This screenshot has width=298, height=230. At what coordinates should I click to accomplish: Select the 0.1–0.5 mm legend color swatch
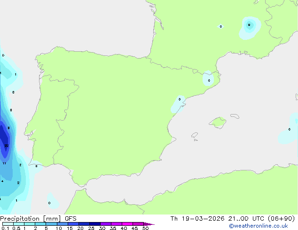(x=8, y=224)
